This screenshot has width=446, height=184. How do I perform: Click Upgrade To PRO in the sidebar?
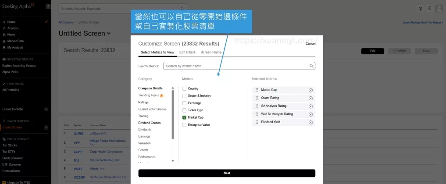click(x=16, y=183)
